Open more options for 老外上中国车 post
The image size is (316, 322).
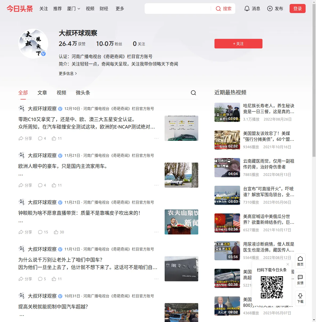156,279
